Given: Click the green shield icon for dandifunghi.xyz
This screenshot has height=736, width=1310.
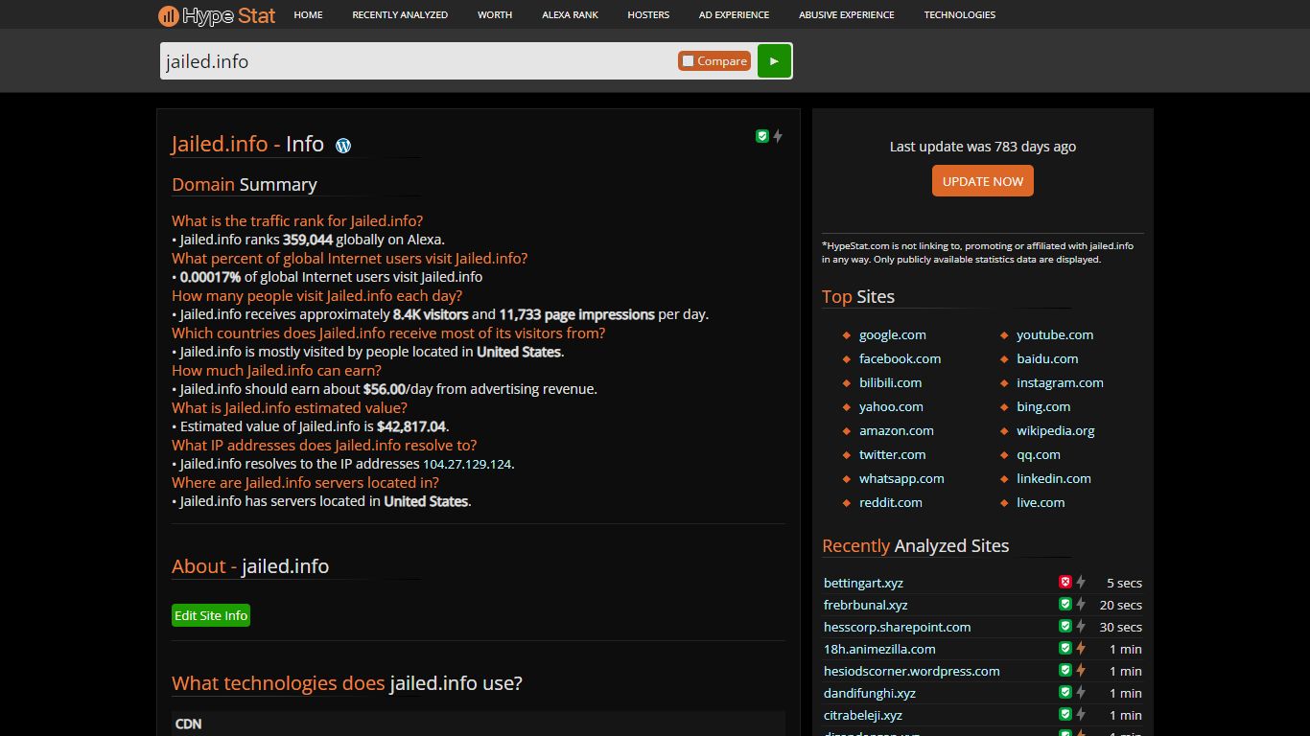Looking at the screenshot, I should (1064, 692).
